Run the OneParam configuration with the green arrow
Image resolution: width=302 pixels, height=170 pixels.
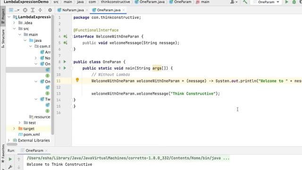[x=286, y=2]
